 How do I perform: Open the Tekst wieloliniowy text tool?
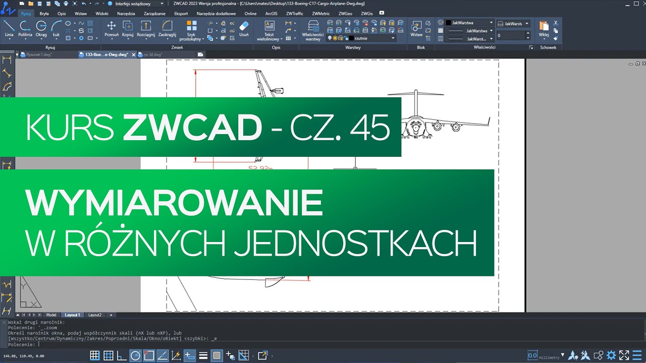tap(270, 30)
